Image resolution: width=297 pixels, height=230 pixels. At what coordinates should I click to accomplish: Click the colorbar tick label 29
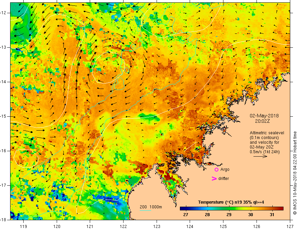pyautogui.click(x=229, y=215)
